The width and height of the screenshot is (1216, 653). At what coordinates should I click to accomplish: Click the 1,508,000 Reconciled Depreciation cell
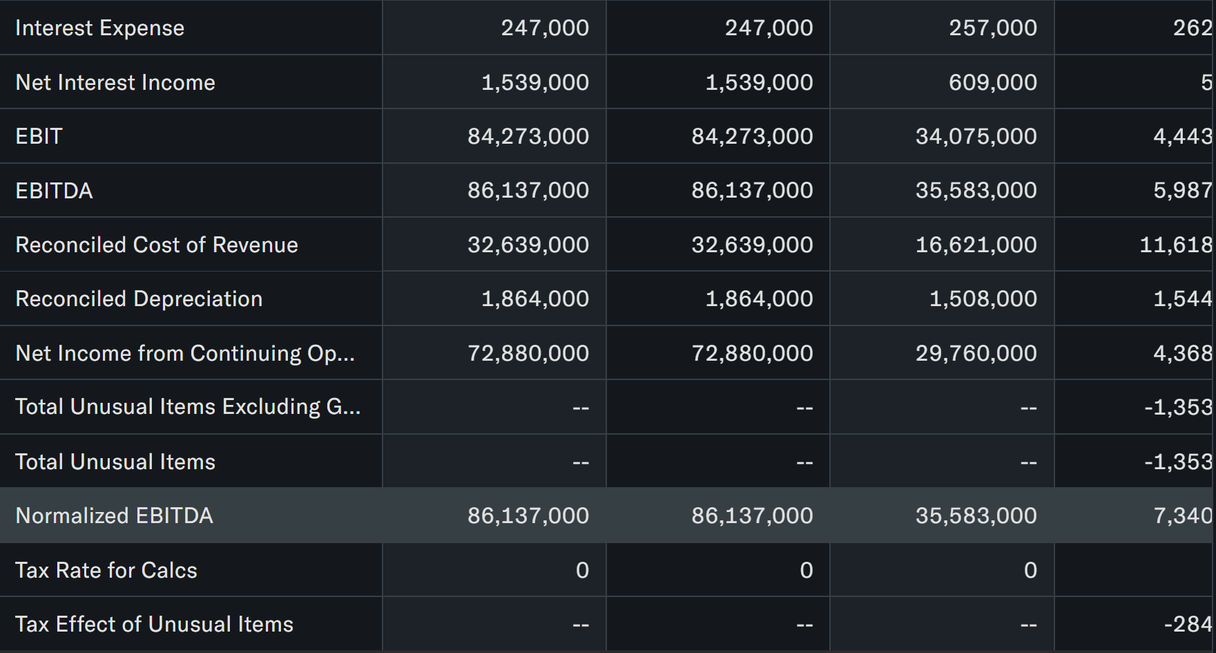click(x=983, y=299)
